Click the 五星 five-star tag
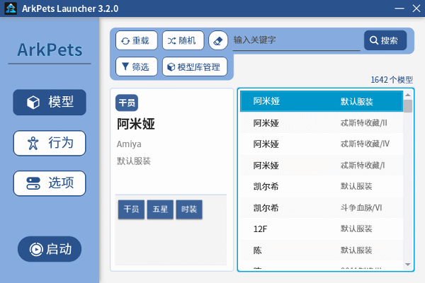425x283 pixels. pos(160,209)
